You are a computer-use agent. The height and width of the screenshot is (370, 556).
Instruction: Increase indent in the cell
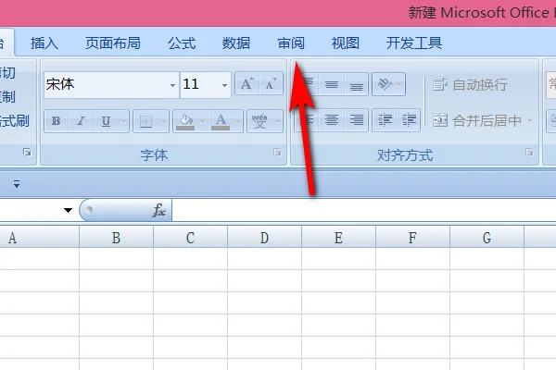point(409,121)
